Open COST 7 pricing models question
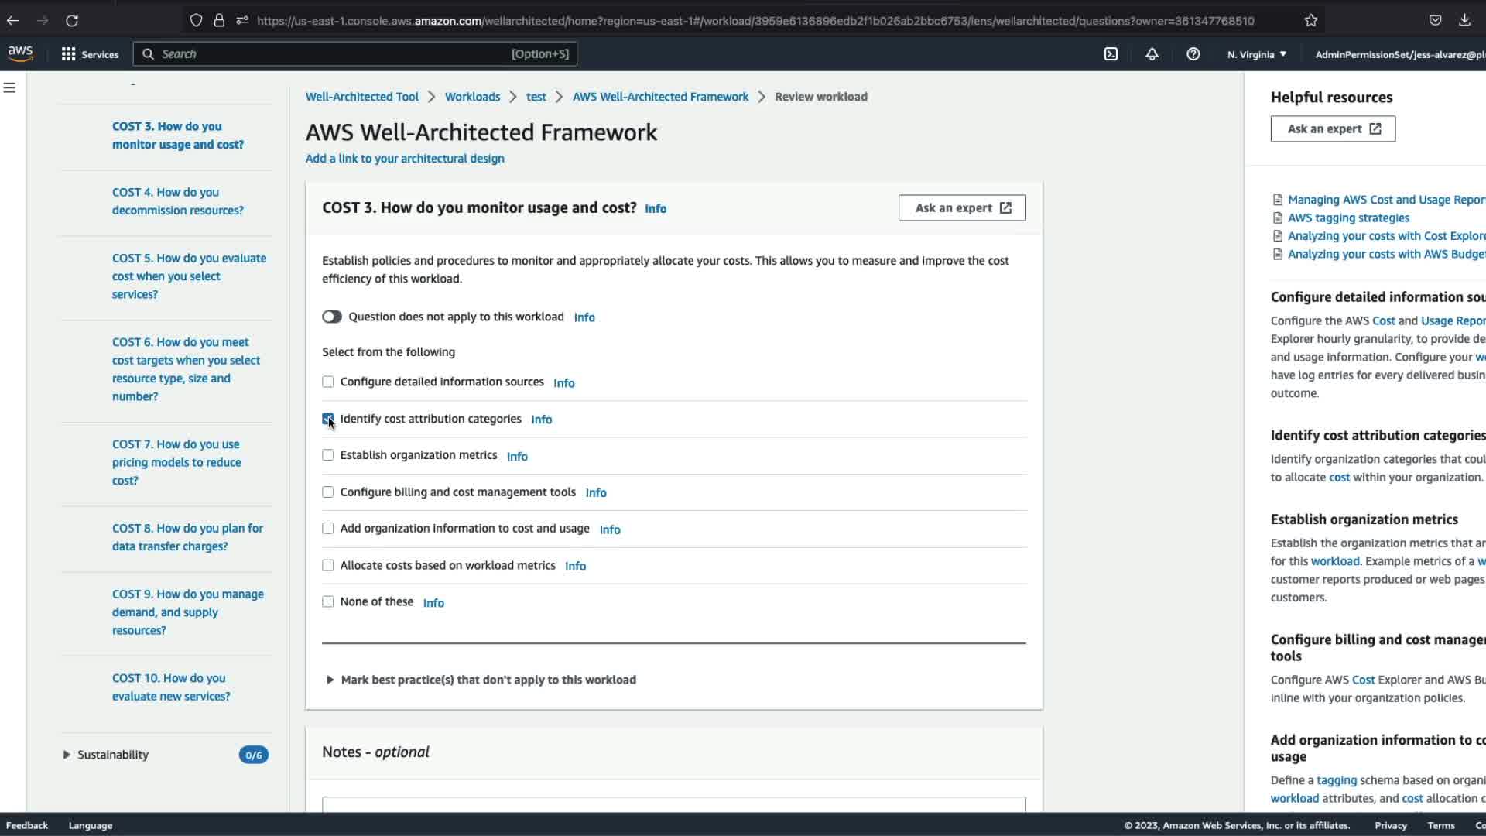Image resolution: width=1486 pixels, height=836 pixels. 176,462
